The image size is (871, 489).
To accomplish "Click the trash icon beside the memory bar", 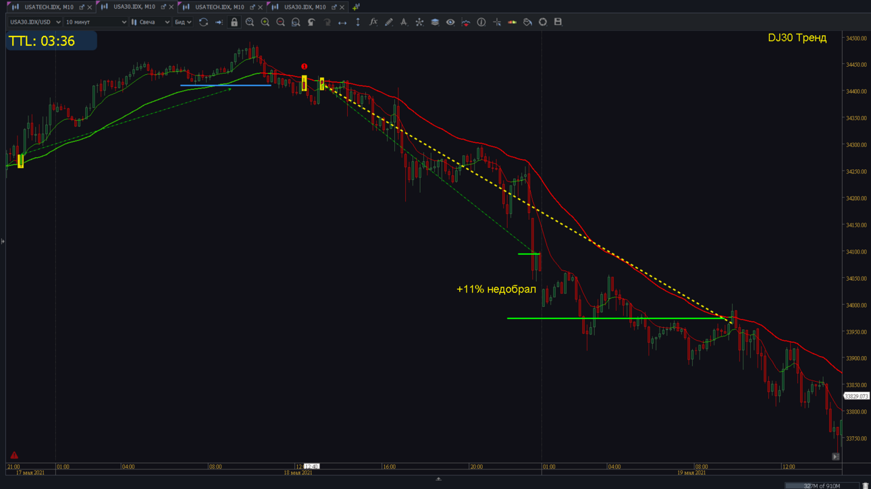I will click(x=865, y=486).
